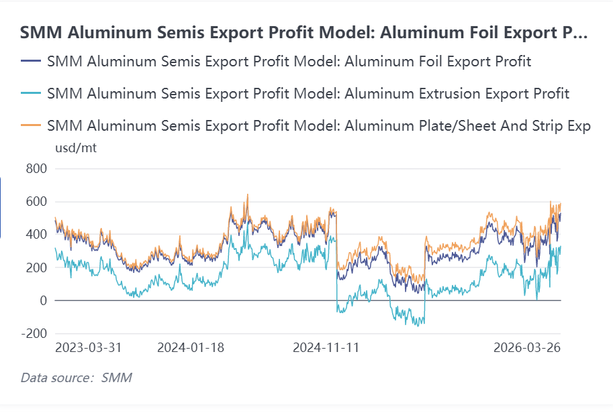The height and width of the screenshot is (413, 613).
Task: Click the -200 y-axis label
Action: [x=34, y=333]
